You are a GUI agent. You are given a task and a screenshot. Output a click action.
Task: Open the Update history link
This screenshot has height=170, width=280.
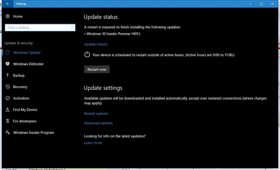(x=96, y=44)
